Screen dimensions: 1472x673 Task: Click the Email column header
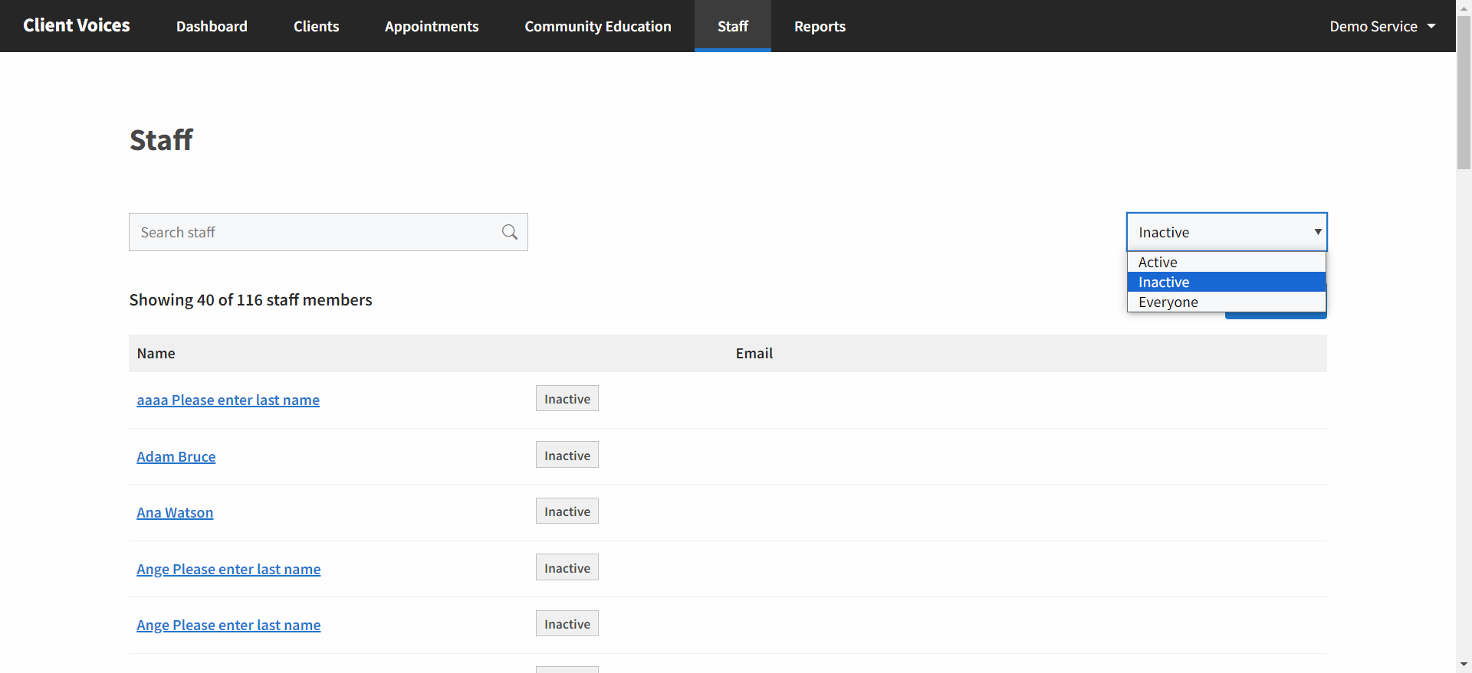(x=754, y=353)
